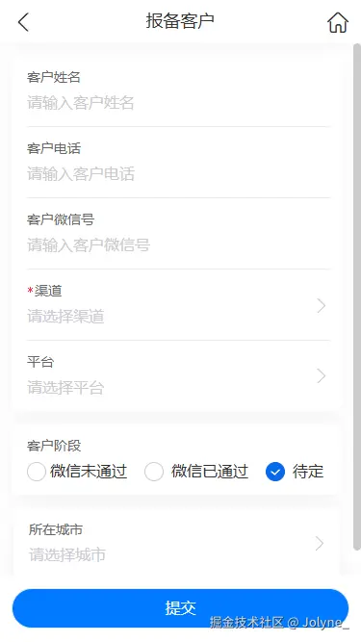Click the 提交 submit button
The height and width of the screenshot is (642, 361).
pyautogui.click(x=181, y=608)
